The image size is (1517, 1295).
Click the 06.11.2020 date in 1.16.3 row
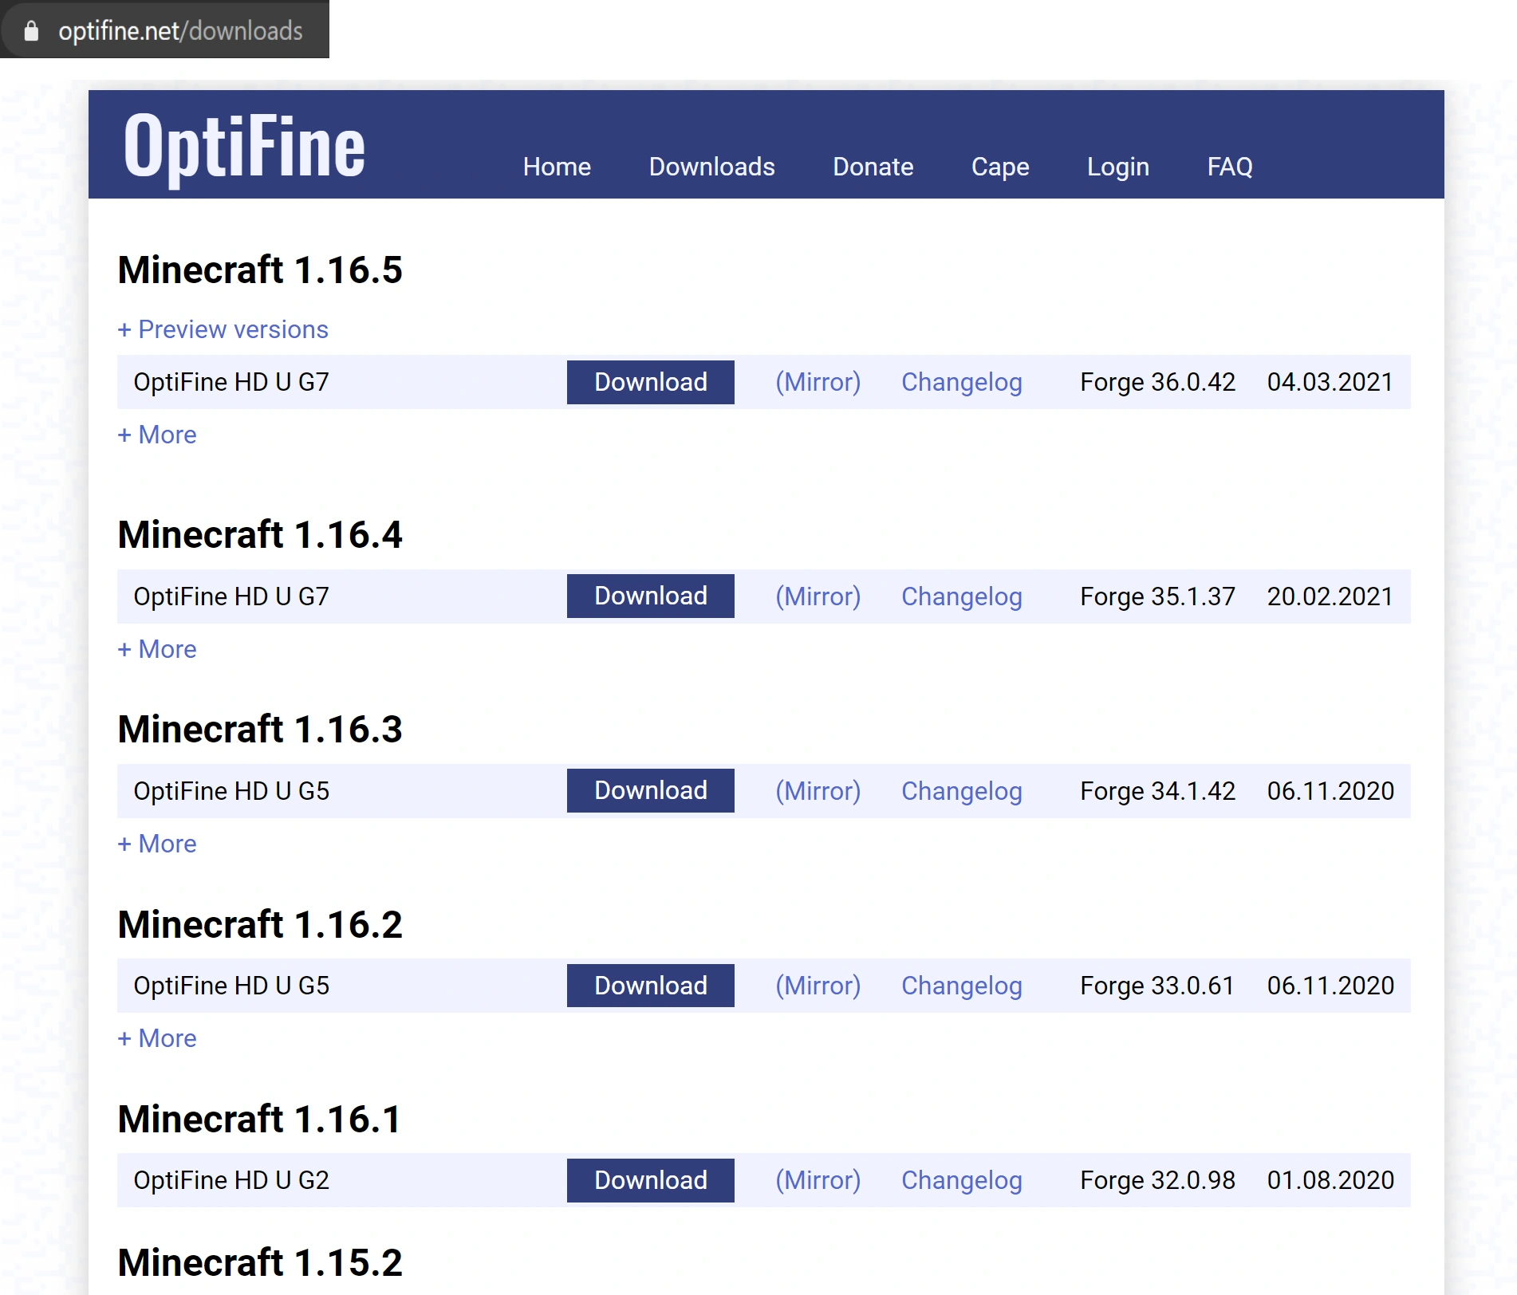(1330, 791)
